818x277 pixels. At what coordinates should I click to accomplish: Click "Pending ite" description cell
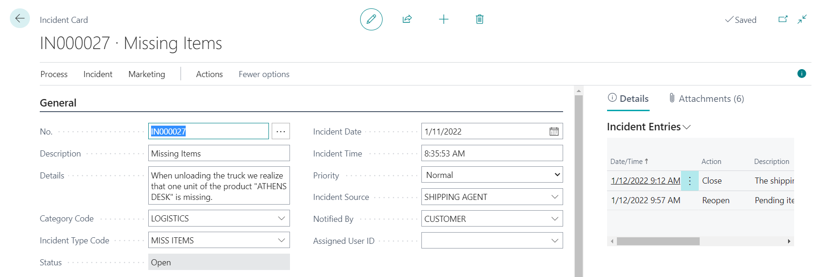click(x=774, y=200)
